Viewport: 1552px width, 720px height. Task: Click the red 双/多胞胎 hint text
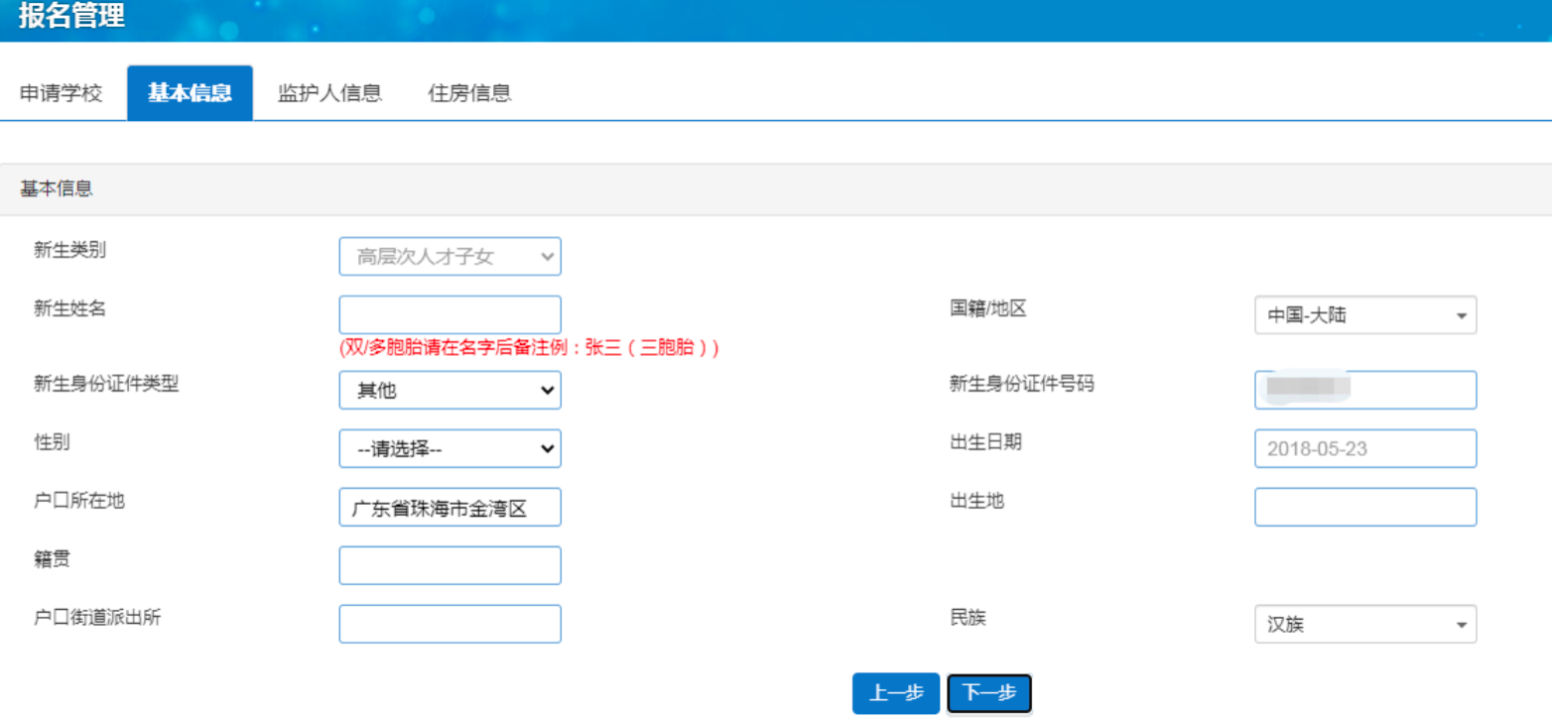click(x=529, y=348)
